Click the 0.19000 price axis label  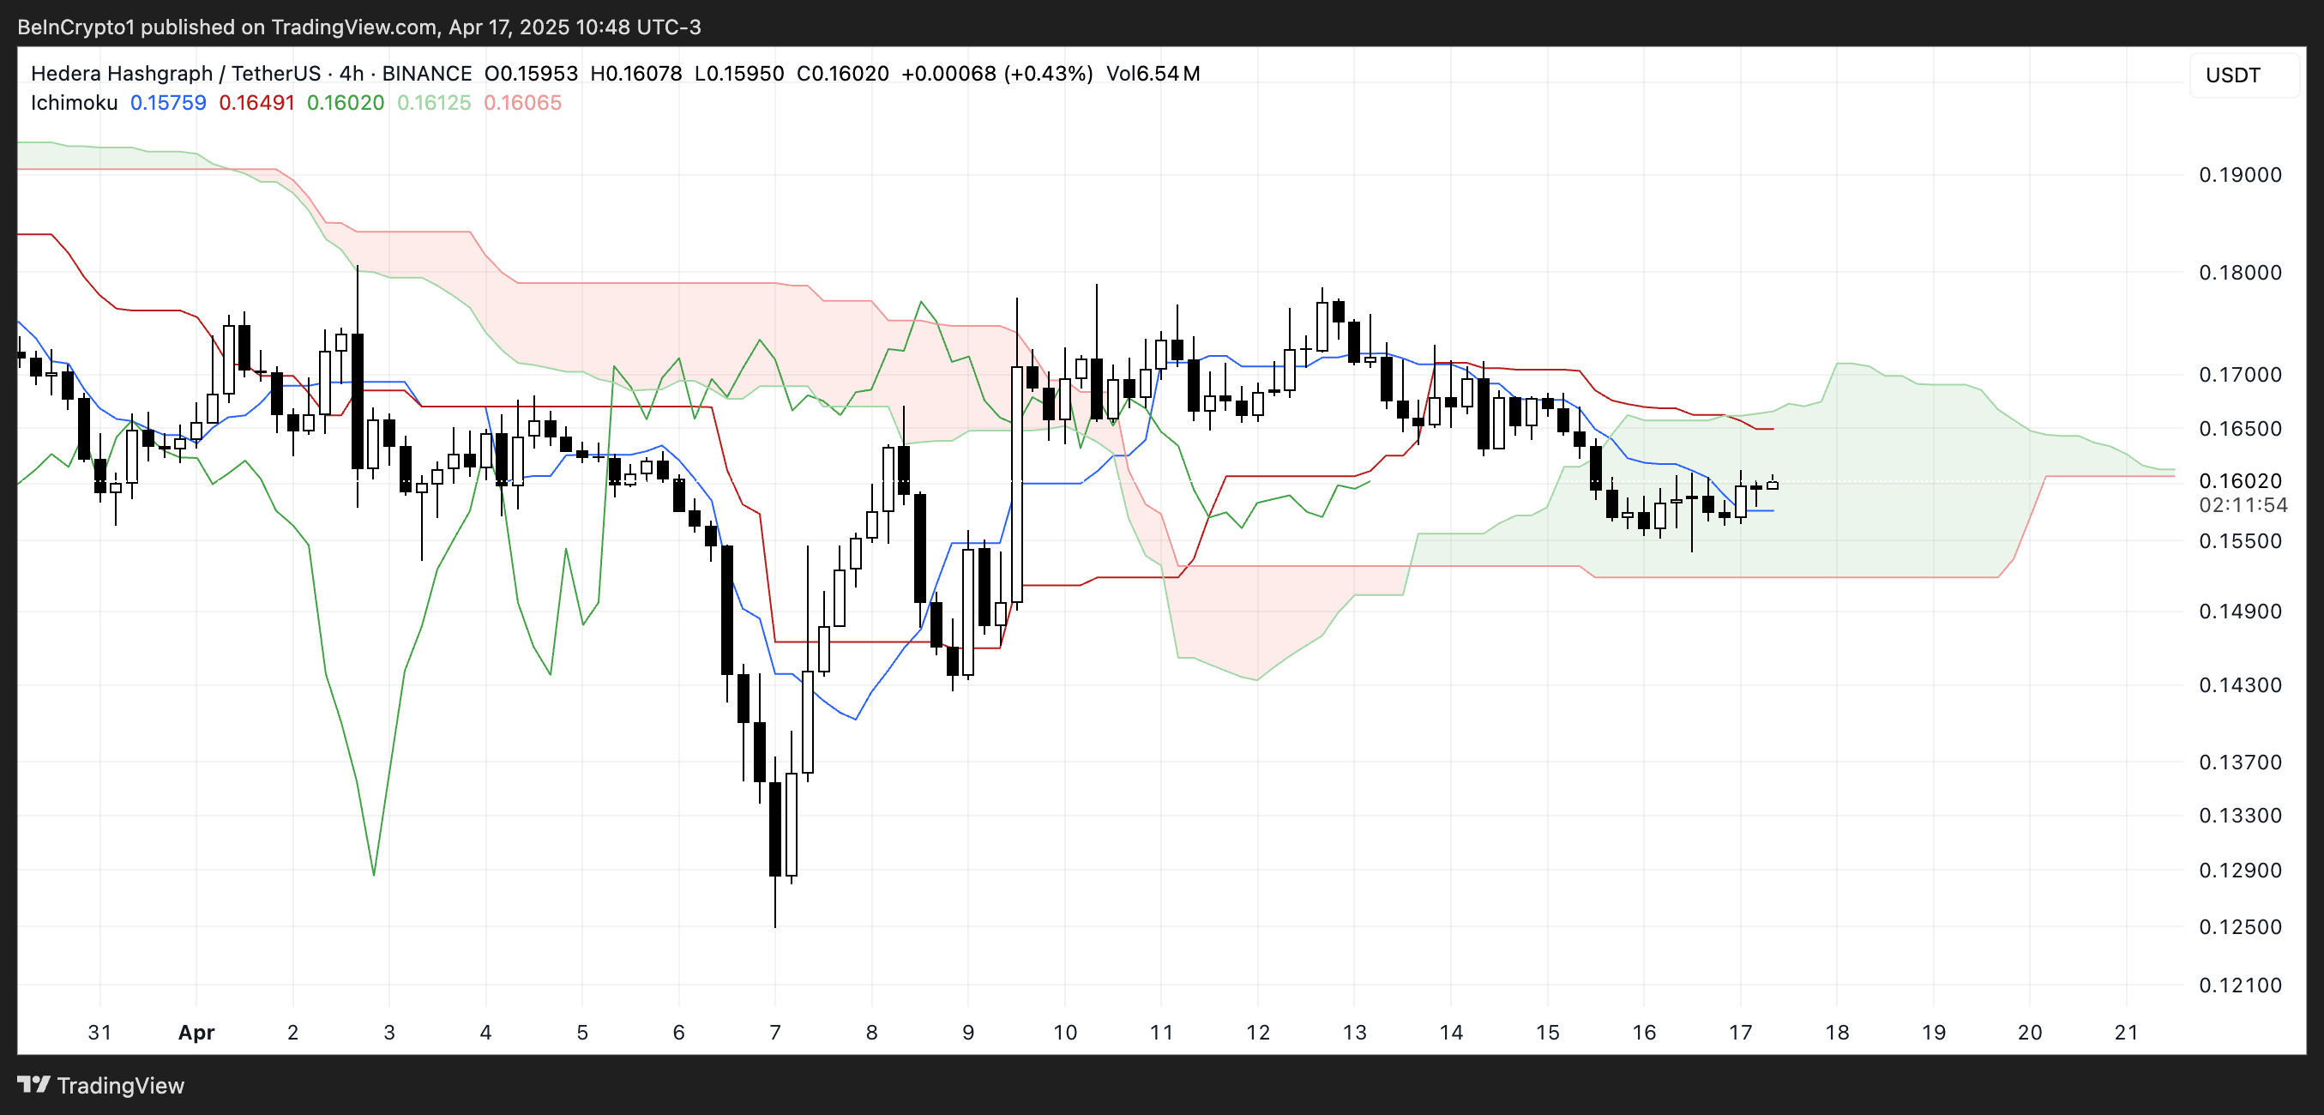tap(2239, 175)
